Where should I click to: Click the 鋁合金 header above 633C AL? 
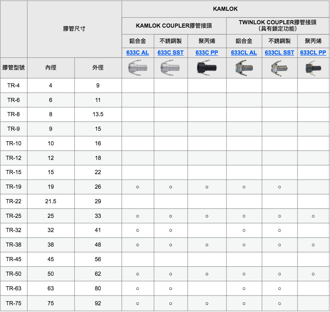coord(138,41)
